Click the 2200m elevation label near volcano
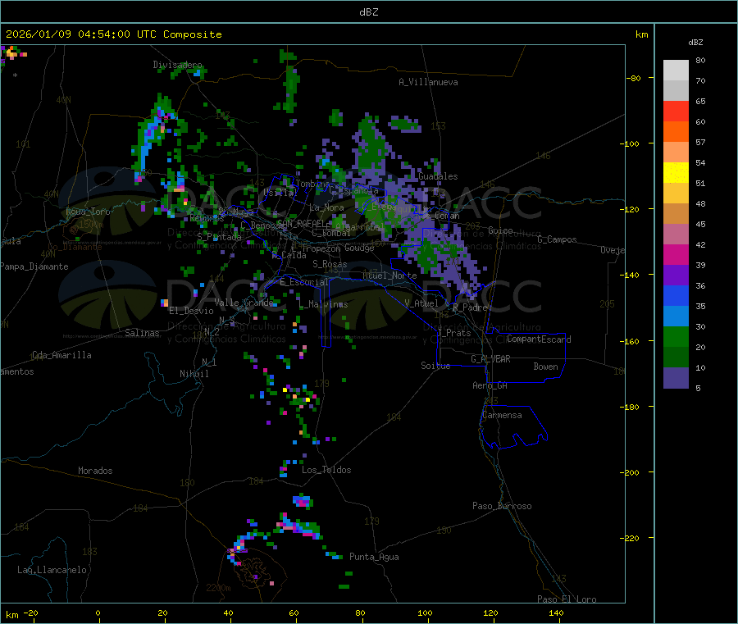 (218, 588)
